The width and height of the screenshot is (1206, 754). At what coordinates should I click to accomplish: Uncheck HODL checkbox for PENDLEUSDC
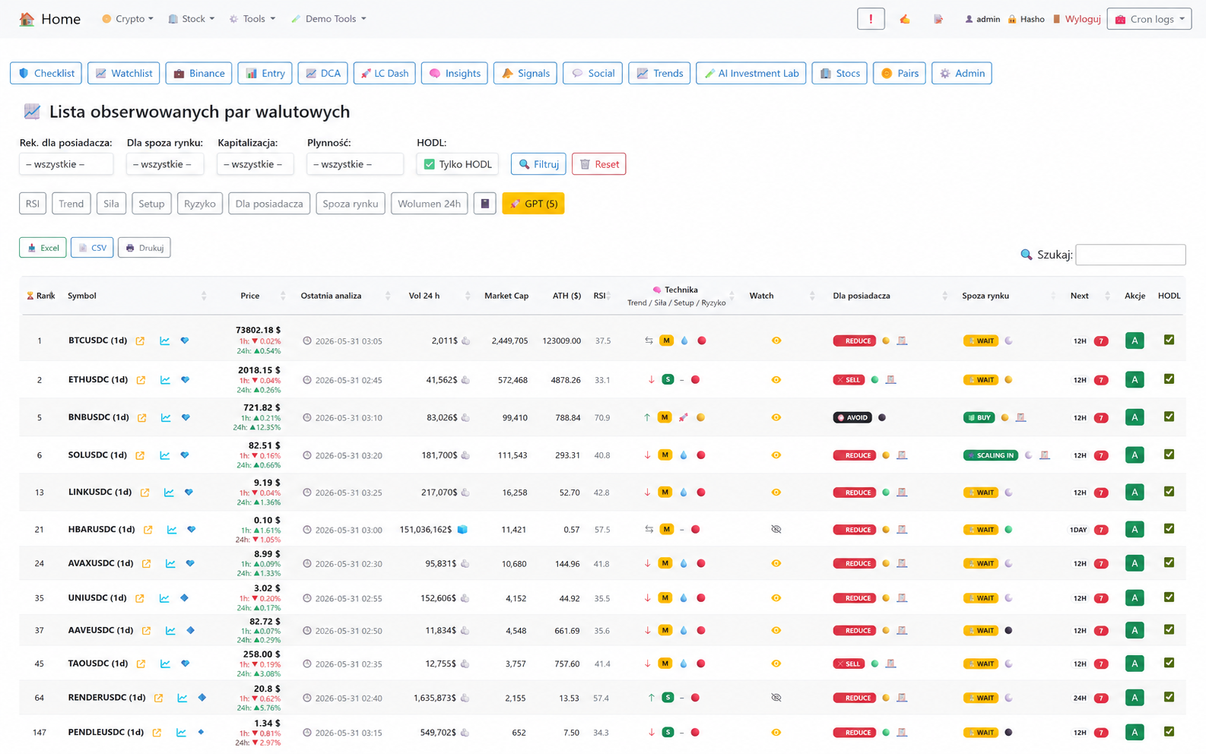coord(1169,731)
